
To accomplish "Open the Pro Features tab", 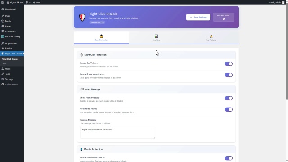I will coord(211,38).
